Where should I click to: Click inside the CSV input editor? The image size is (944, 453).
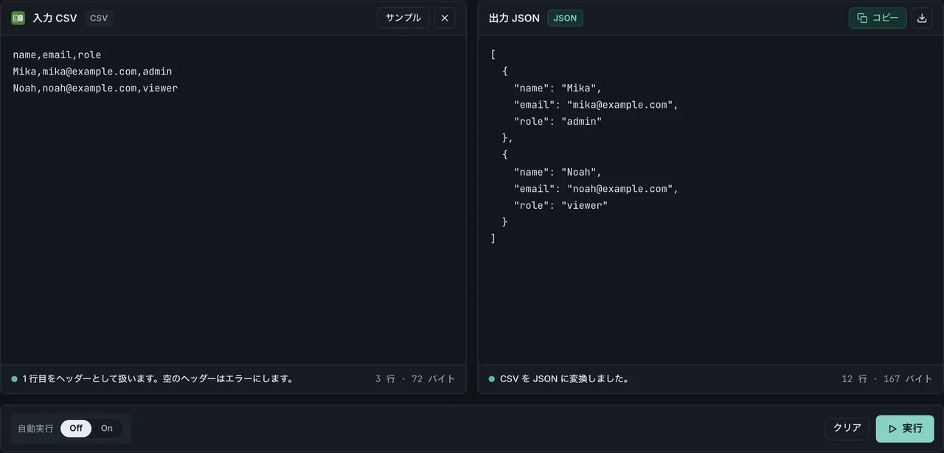[233, 200]
